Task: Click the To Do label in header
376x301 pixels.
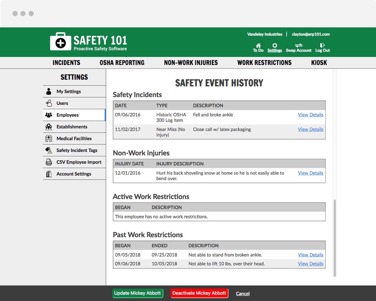Action: (x=258, y=50)
